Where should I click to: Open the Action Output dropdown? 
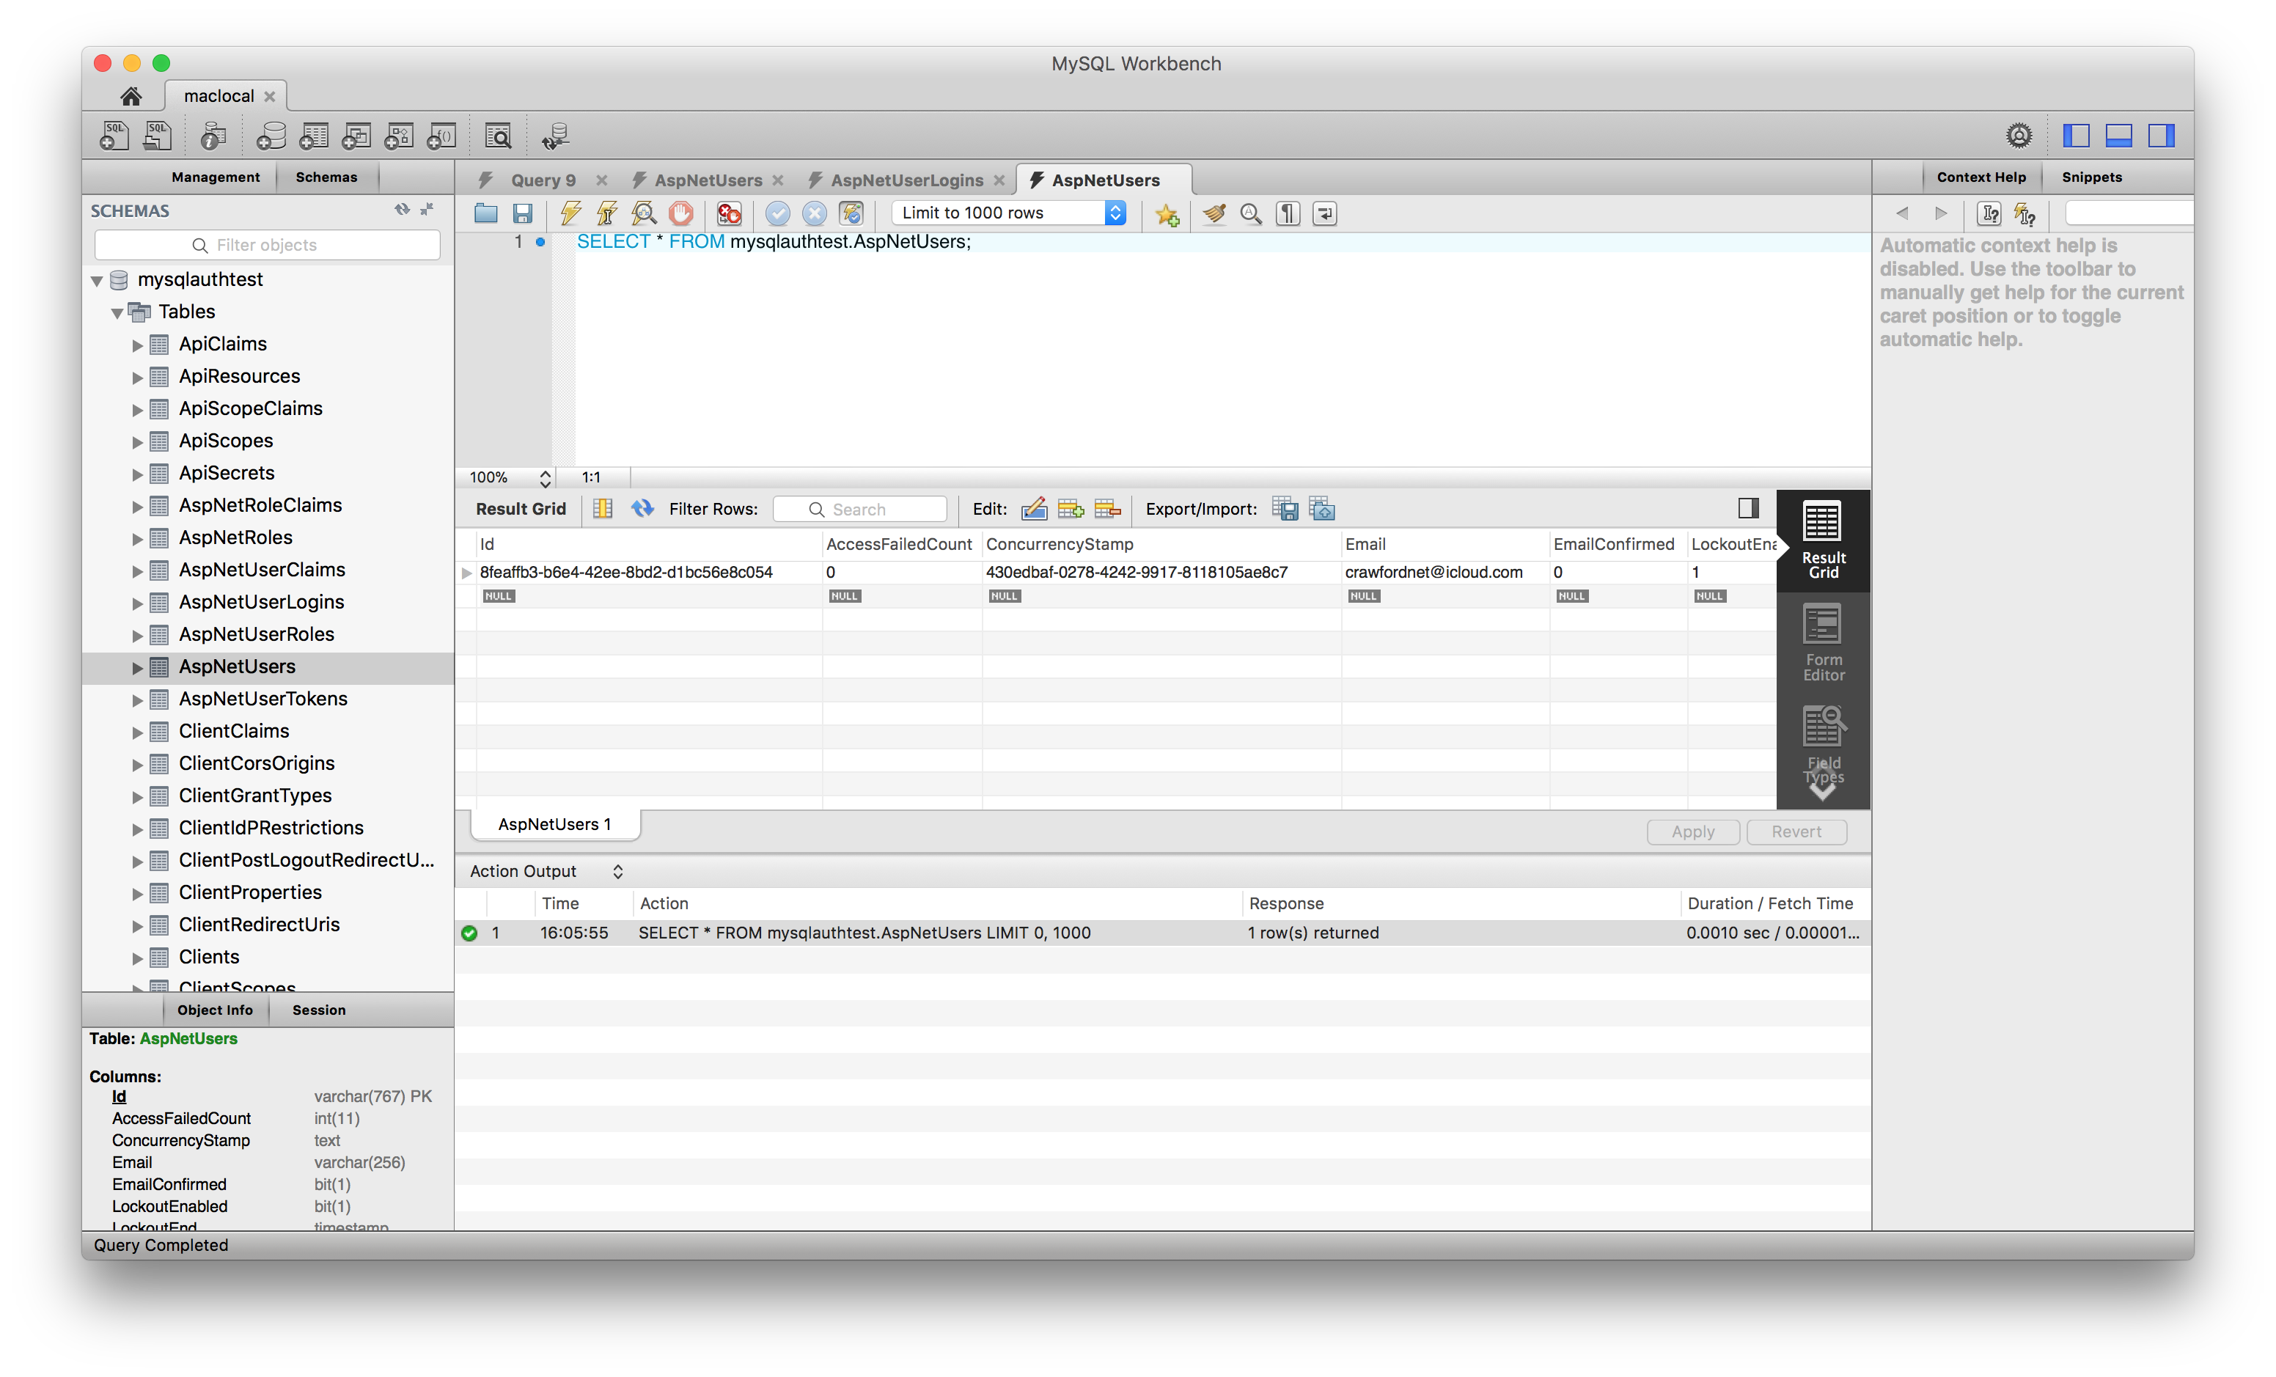click(x=547, y=871)
